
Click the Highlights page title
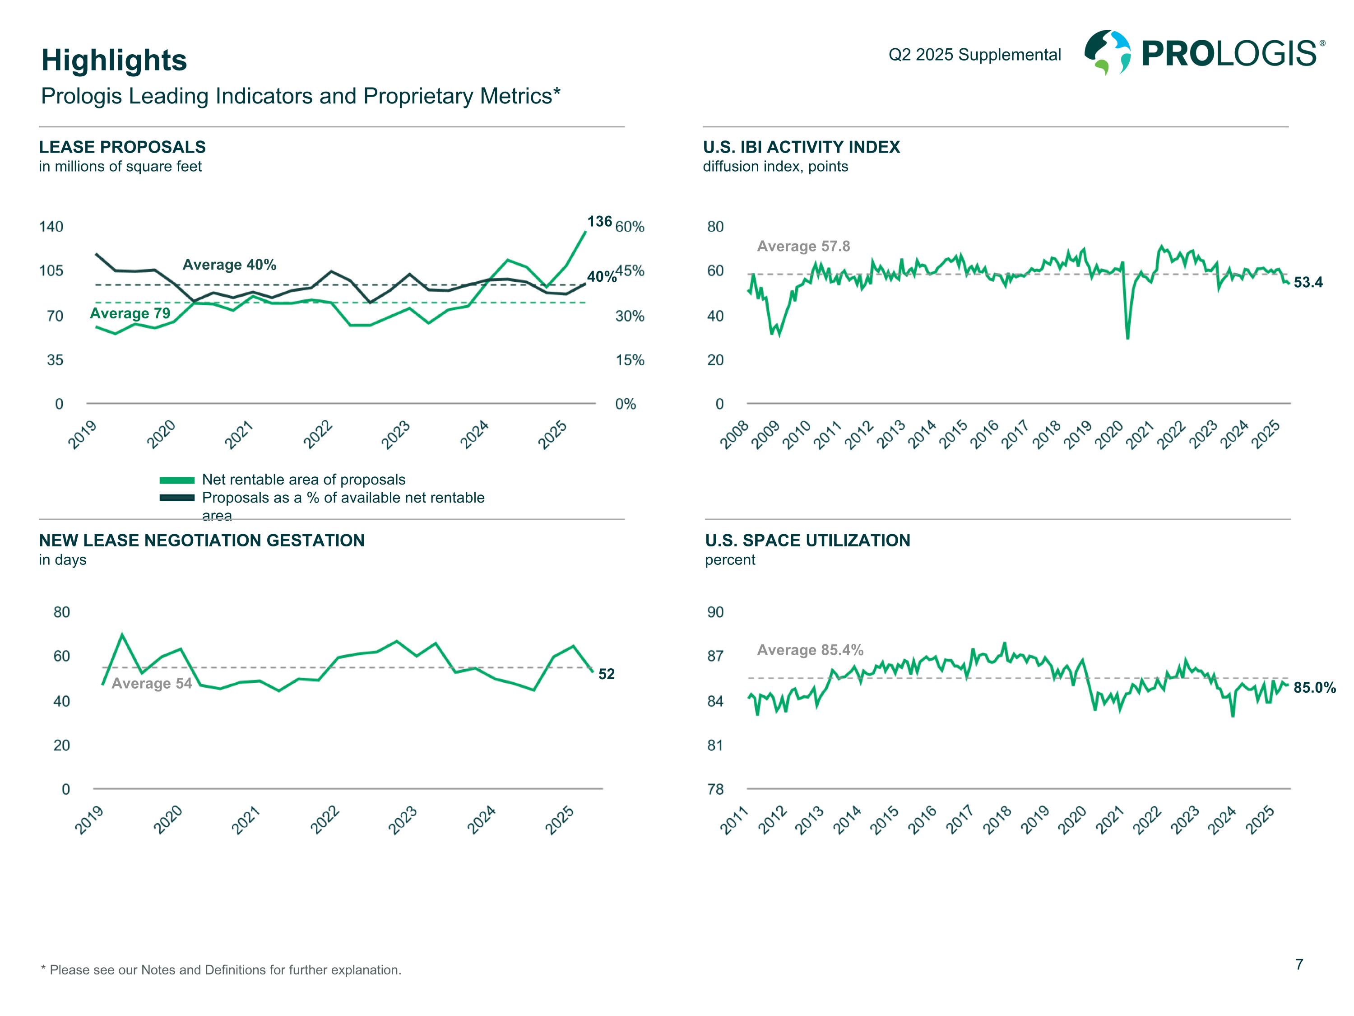(x=114, y=60)
